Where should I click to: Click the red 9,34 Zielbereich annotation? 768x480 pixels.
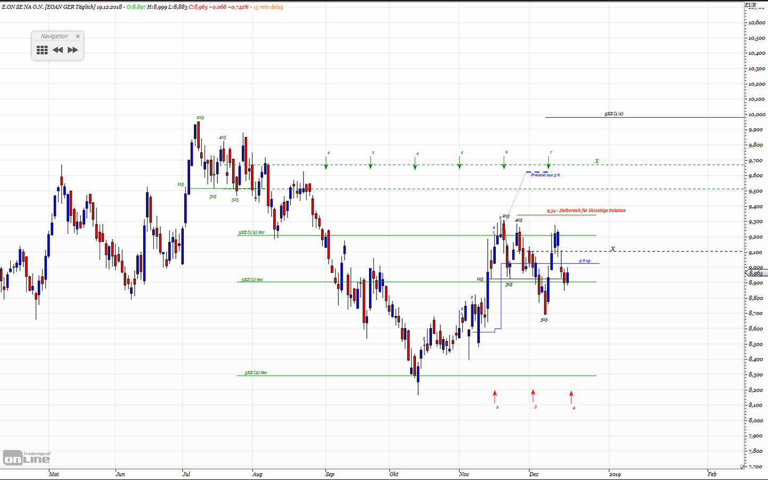(586, 211)
